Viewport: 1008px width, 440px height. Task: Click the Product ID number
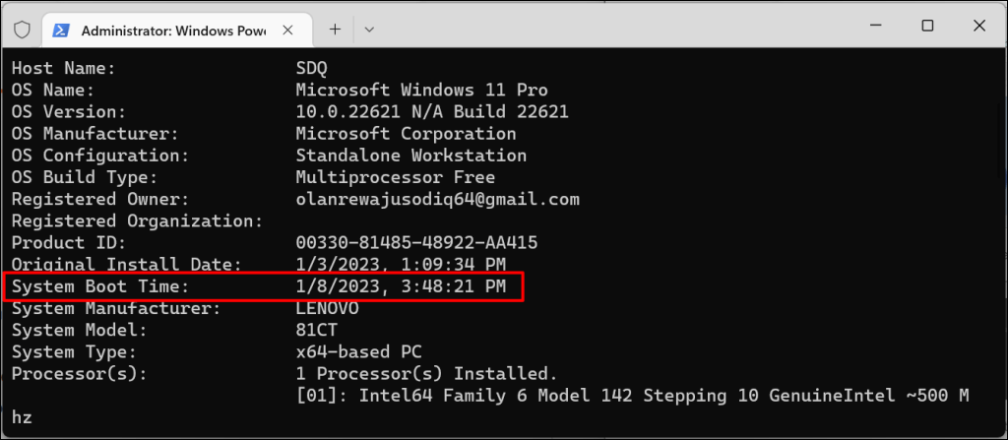point(416,243)
